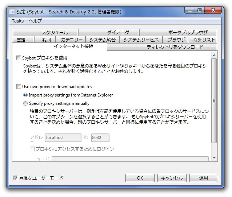Click the scrollbar up arrow

[214, 55]
